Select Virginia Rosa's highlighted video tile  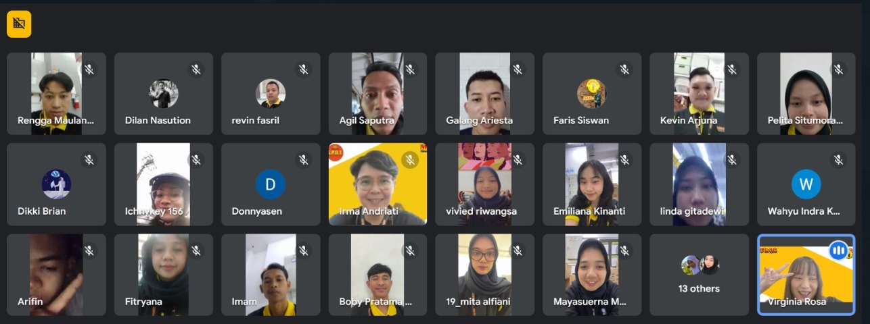(x=806, y=275)
